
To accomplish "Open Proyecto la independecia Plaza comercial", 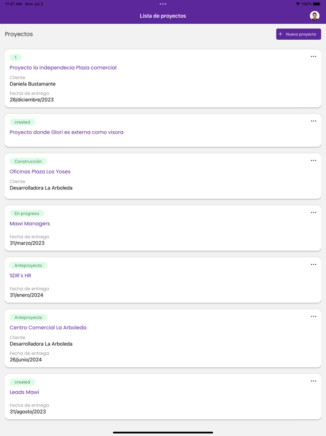I will (x=63, y=68).
